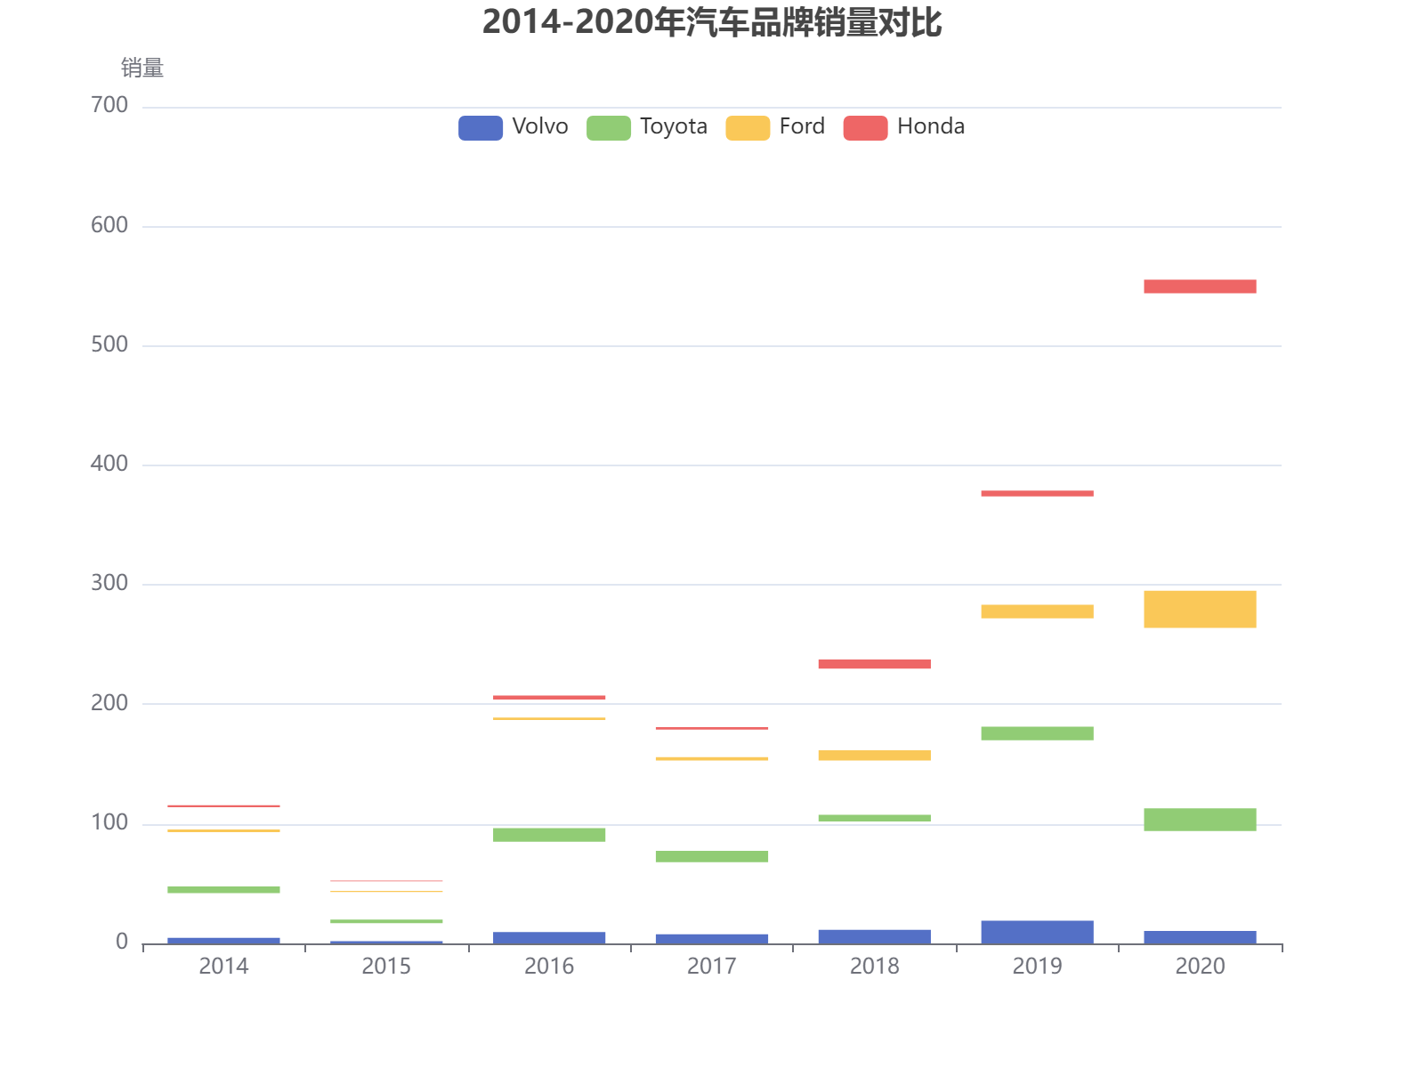Toggle the Volvo legend swatch
This screenshot has width=1424, height=1068.
point(481,128)
